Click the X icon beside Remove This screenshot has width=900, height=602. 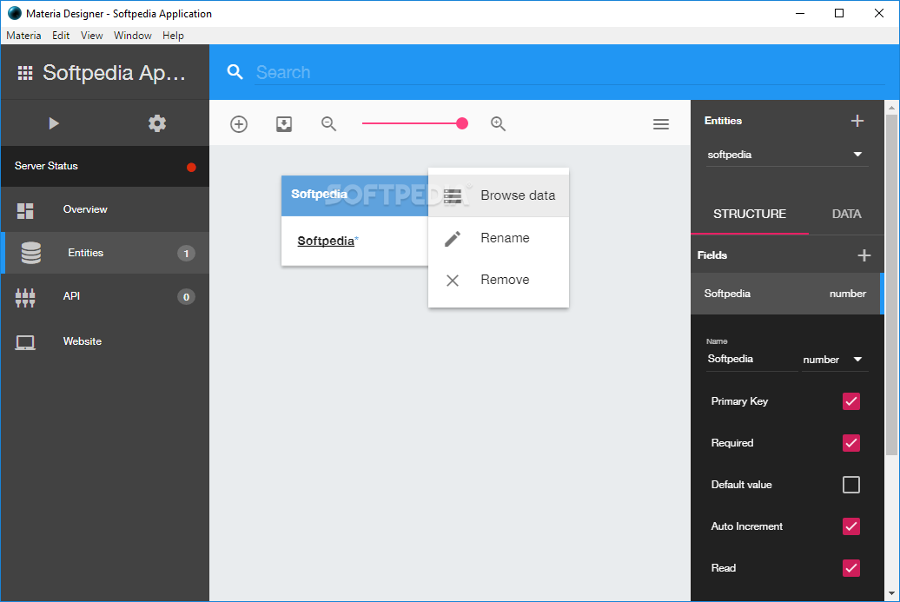[x=453, y=280]
